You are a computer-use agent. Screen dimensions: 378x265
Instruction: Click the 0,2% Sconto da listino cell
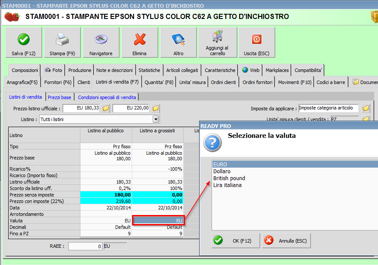106,188
